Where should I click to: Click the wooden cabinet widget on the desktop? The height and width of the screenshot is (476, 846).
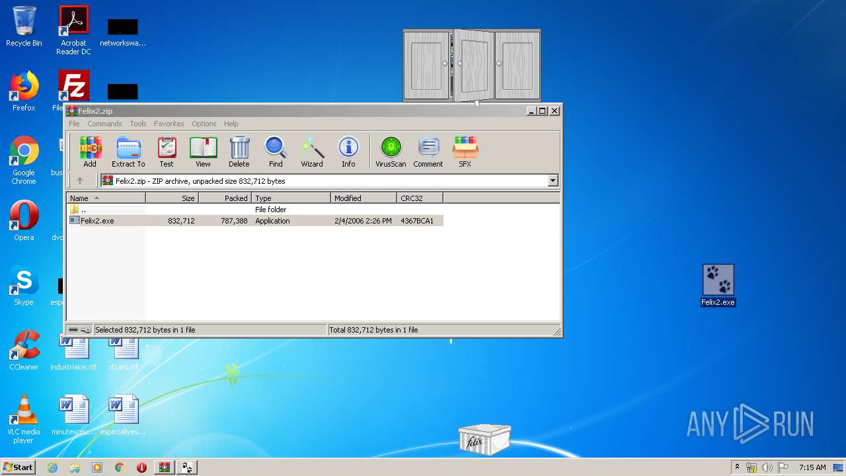[x=472, y=65]
